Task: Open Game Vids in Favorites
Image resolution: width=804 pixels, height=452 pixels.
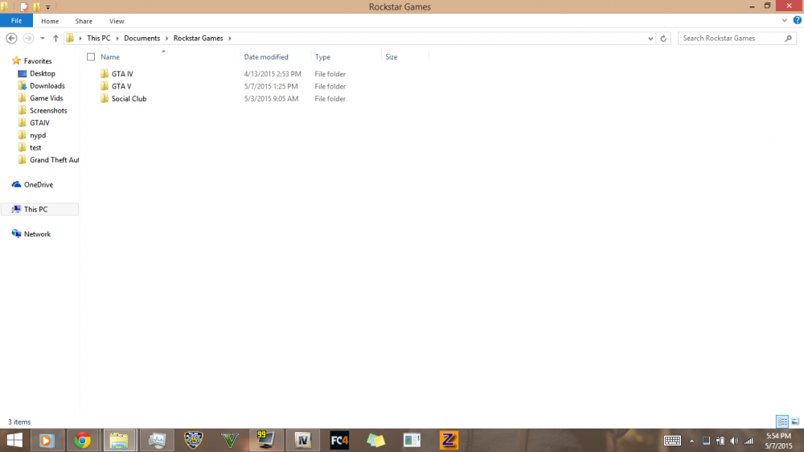Action: [x=46, y=98]
